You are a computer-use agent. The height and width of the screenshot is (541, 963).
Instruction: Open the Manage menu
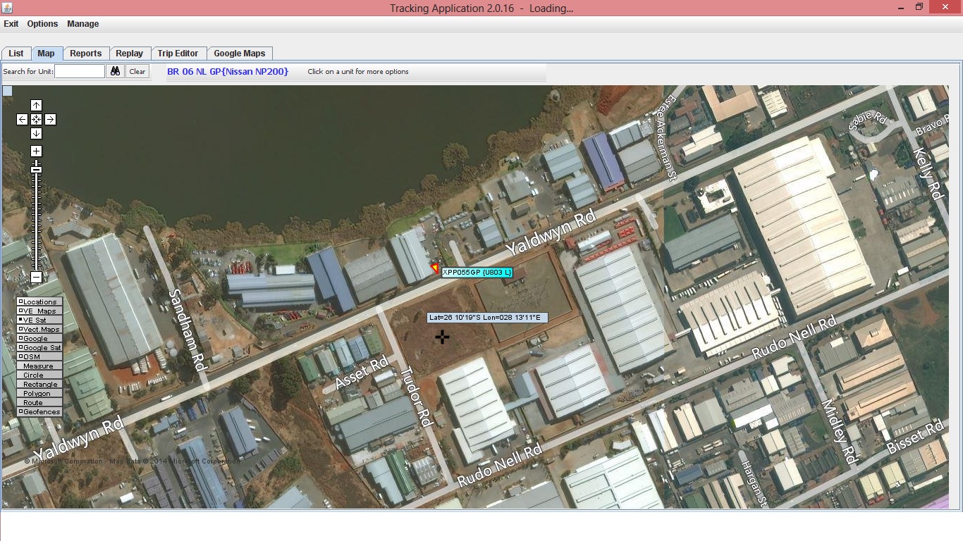82,24
